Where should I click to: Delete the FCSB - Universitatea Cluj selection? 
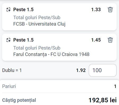pos(110,10)
